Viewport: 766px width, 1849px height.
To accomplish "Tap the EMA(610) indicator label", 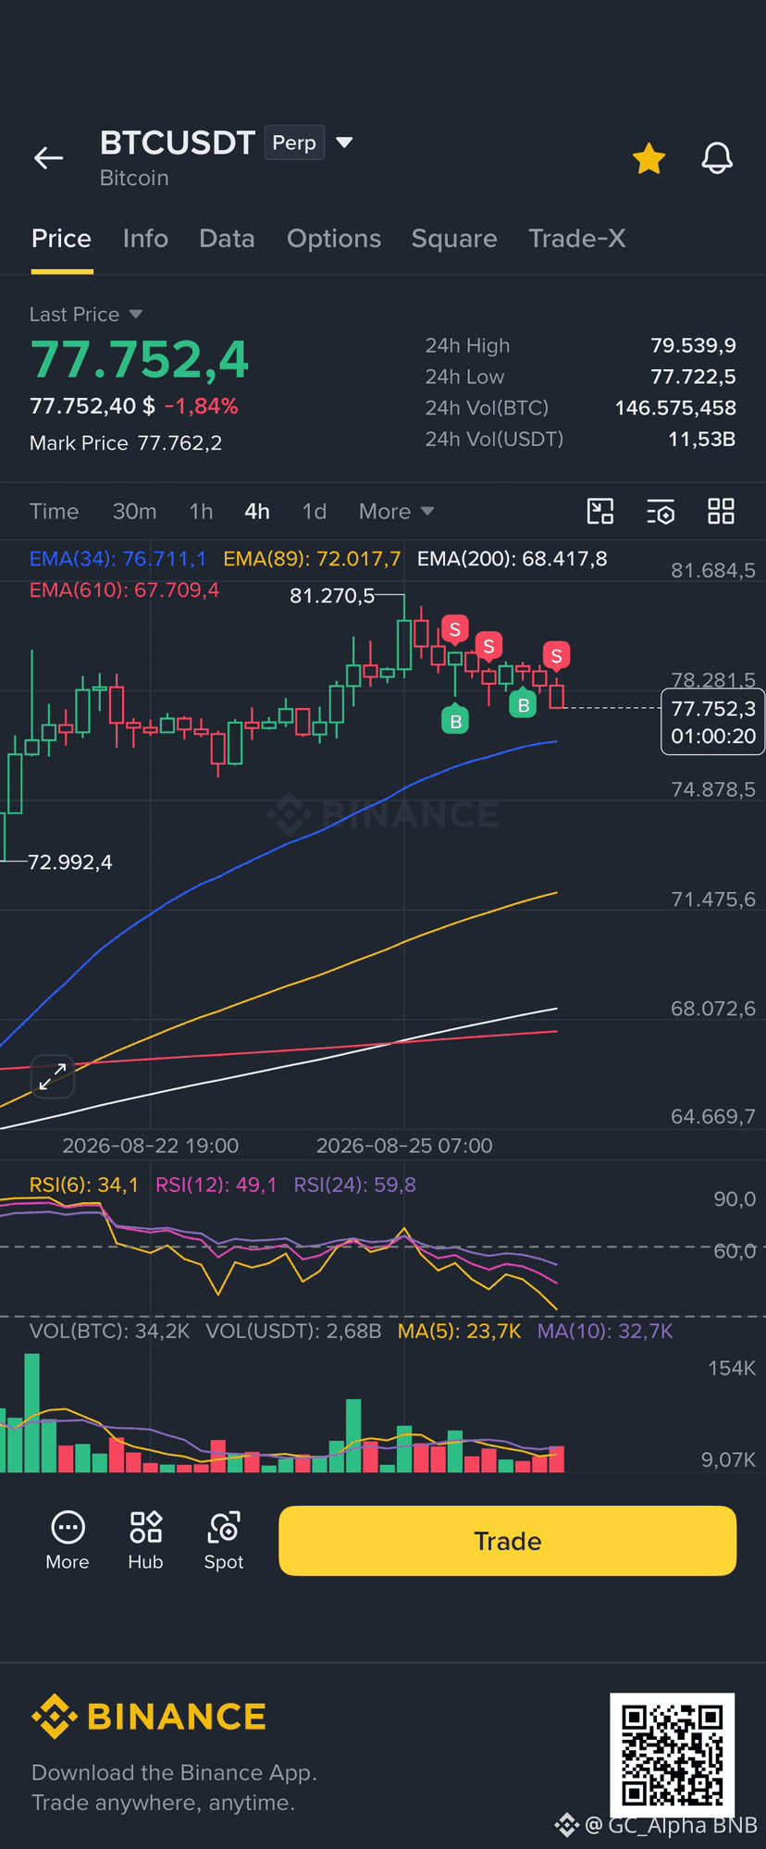I will pos(124,590).
